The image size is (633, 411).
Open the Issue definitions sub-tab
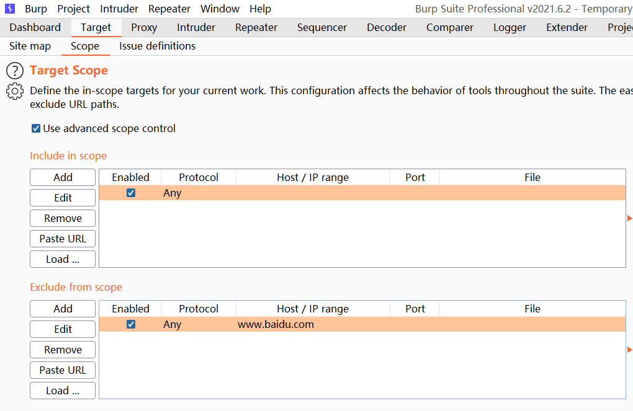158,46
